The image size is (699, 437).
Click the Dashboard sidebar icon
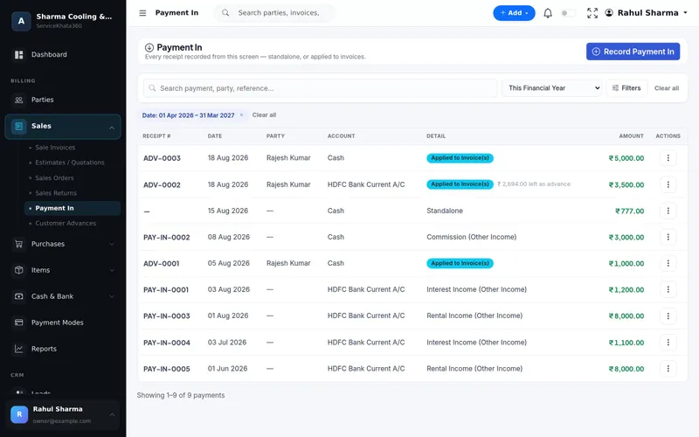point(18,54)
